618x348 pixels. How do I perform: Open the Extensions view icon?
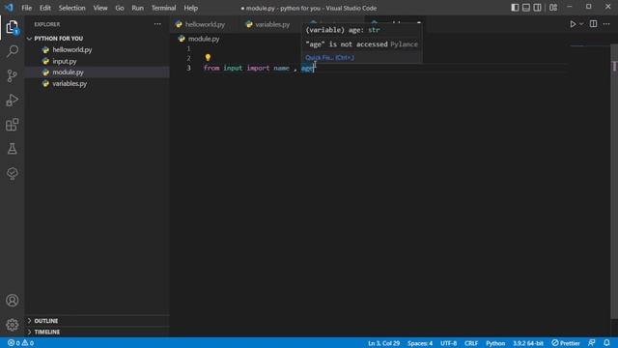point(13,125)
